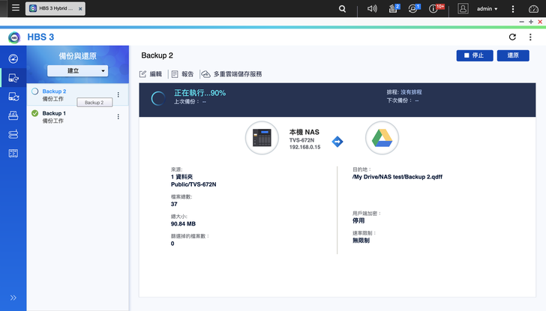Click the refresh icon in HBS 3 header
This screenshot has width=546, height=311.
coord(512,37)
